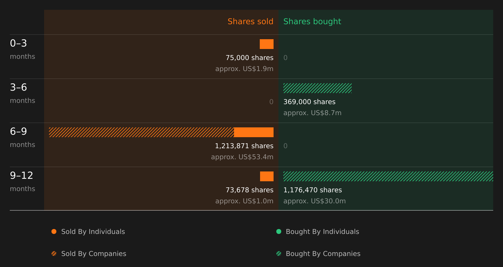Select the Bought By Individuals legend label
The width and height of the screenshot is (503, 267).
coord(322,232)
